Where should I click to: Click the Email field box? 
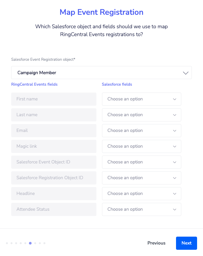(54, 131)
